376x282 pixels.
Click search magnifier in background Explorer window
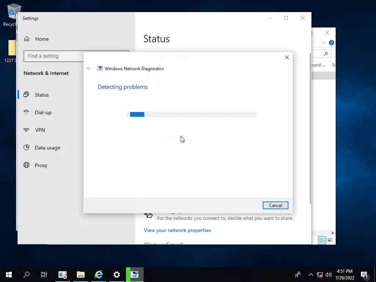(326, 54)
